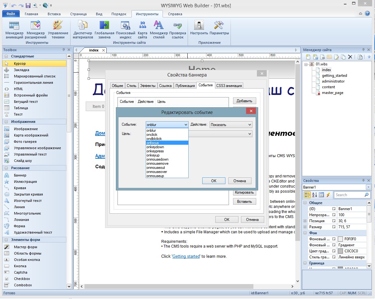The width and height of the screenshot is (375, 299).
Task: Open the Animation Manager (Менеджер анимаций)
Action: [x=14, y=30]
